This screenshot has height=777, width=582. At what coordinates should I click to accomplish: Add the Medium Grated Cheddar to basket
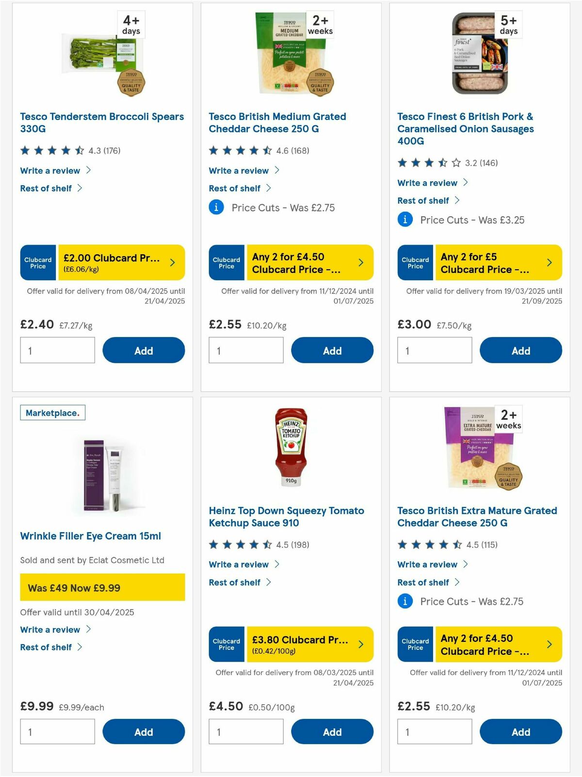(332, 350)
